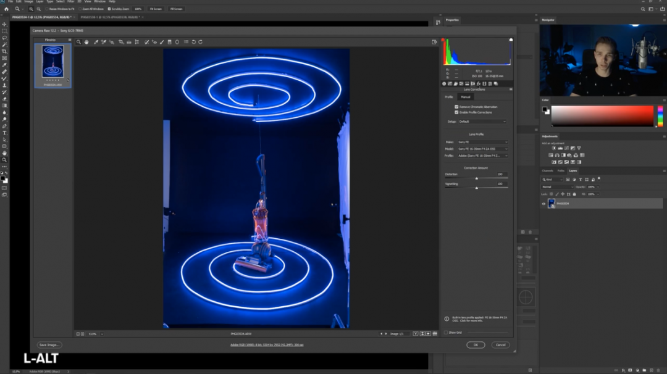Open the Filter menu in Photoshop menu bar

(x=70, y=2)
